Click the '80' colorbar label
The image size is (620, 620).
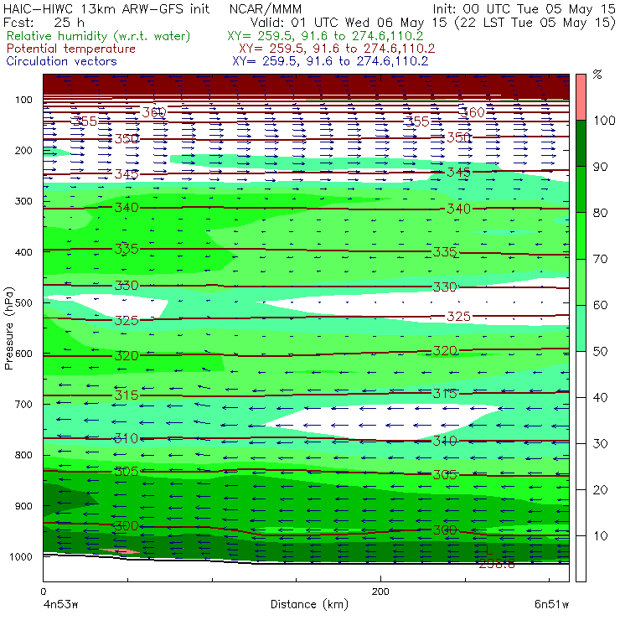(x=600, y=213)
